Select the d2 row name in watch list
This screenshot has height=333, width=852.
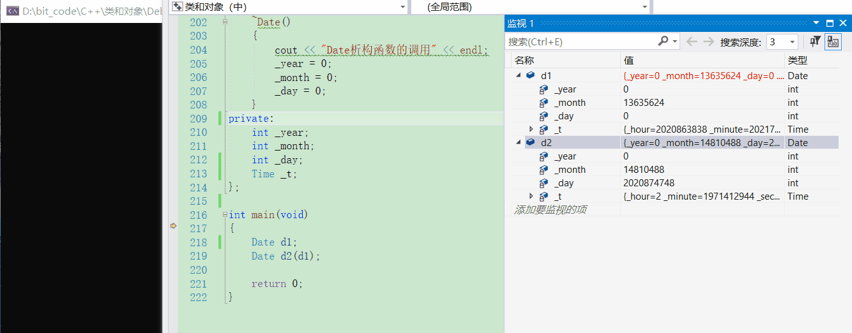click(546, 143)
